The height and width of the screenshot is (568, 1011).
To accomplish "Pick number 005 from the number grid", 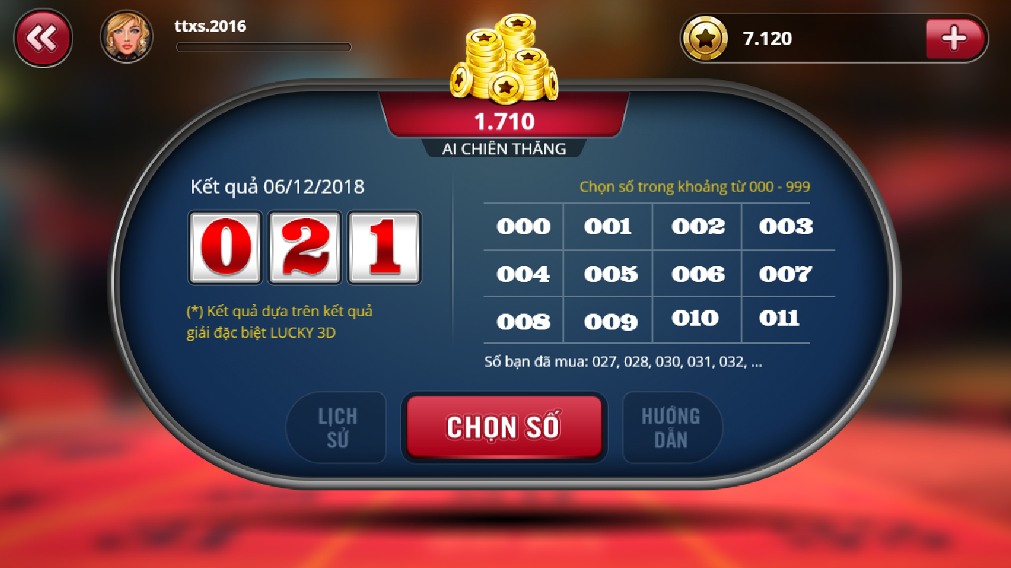I will coord(611,274).
